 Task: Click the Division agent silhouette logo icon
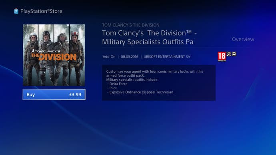point(33,51)
